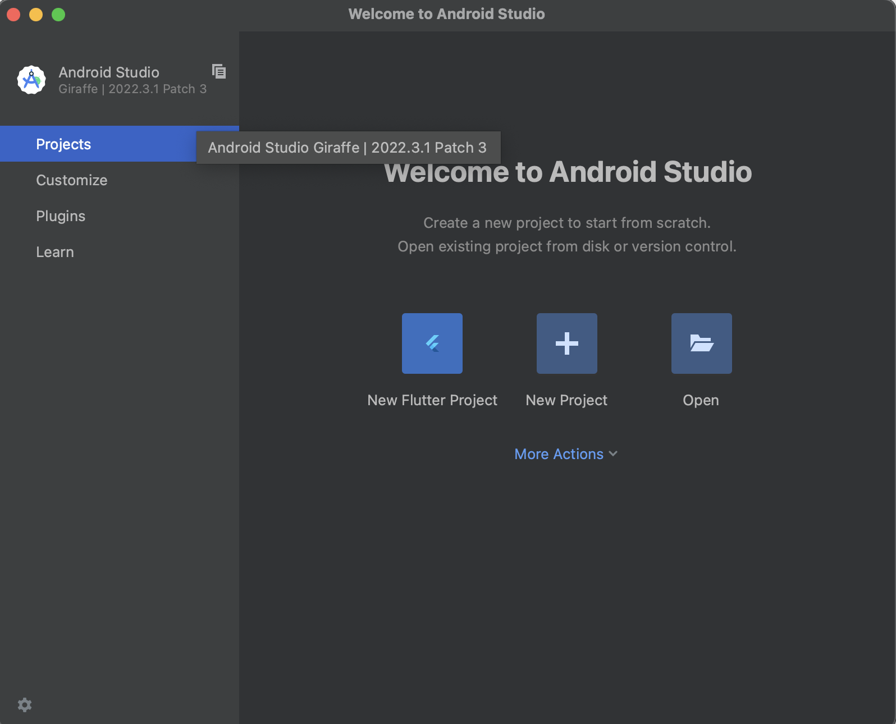The height and width of the screenshot is (724, 896).
Task: Click the New Project label
Action: coord(566,400)
